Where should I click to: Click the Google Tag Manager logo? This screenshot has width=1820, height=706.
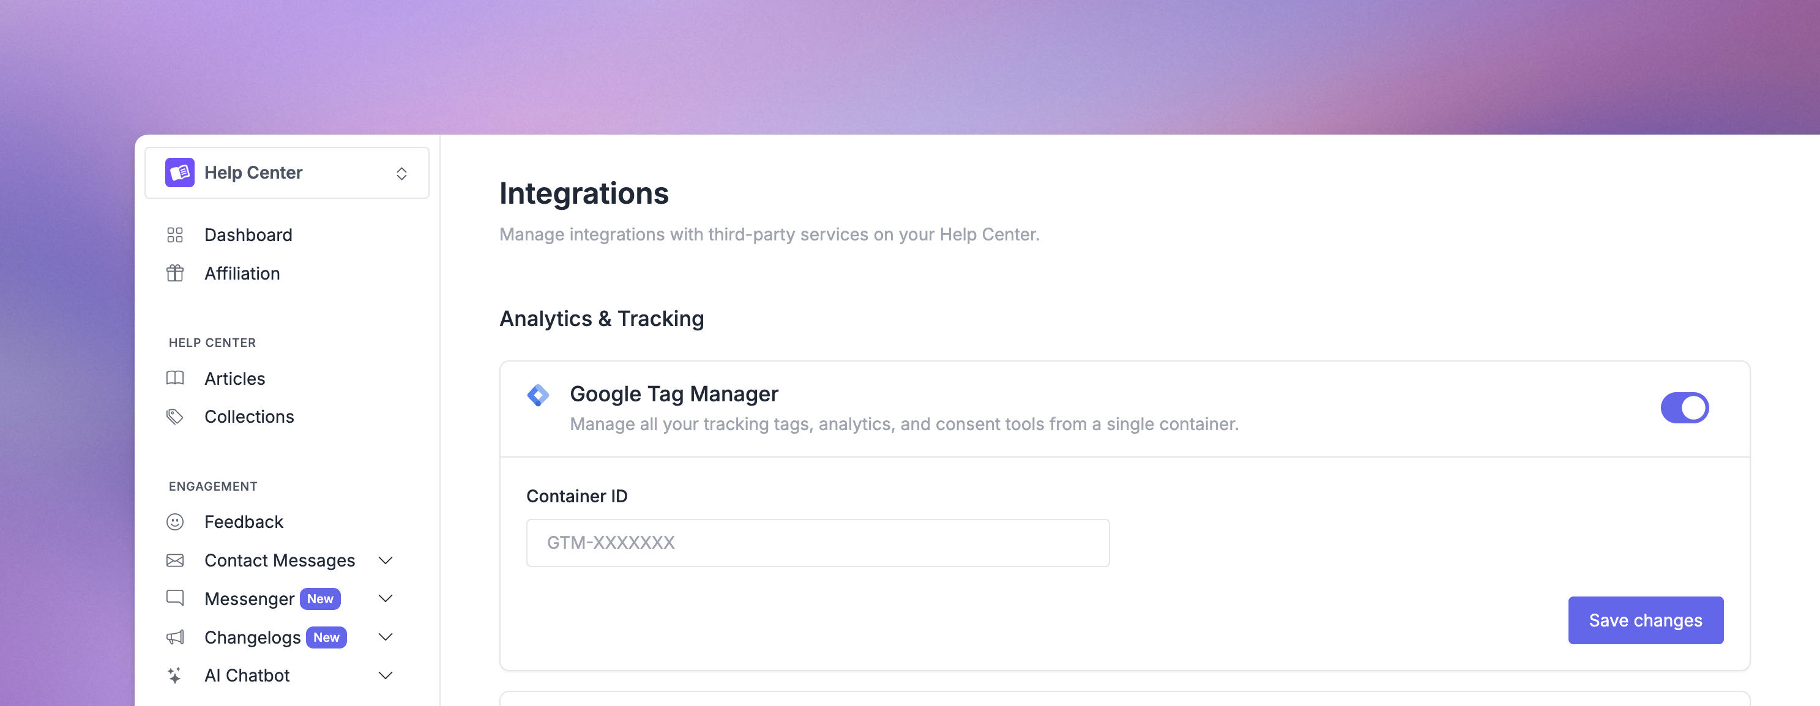click(x=539, y=395)
